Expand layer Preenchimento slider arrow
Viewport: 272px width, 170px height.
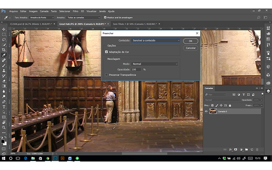[x=262, y=105]
